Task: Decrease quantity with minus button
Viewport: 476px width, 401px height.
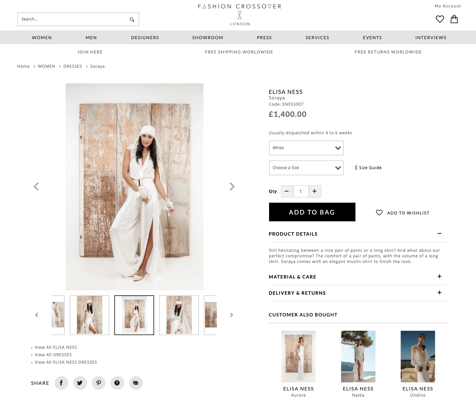Action: coord(287,191)
